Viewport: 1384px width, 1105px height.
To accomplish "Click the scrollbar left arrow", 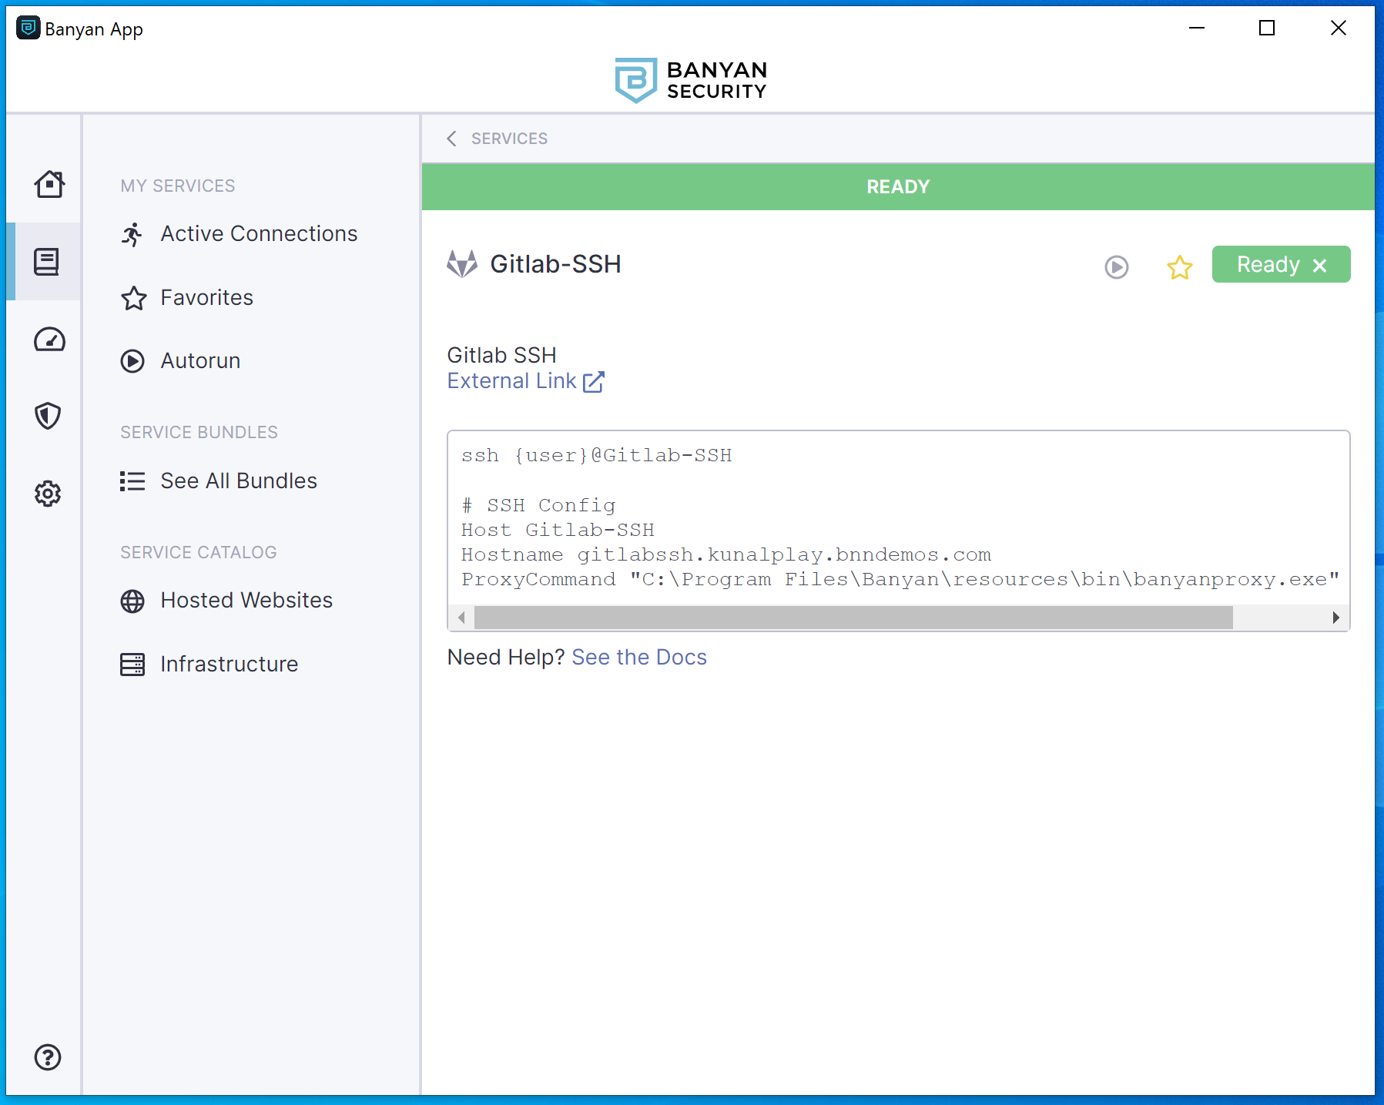I will 461,618.
